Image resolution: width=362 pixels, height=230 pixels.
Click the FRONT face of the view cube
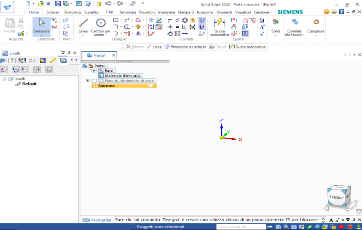[336, 197]
